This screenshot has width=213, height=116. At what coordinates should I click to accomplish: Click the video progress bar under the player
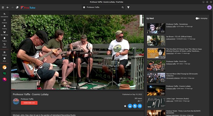(77, 89)
